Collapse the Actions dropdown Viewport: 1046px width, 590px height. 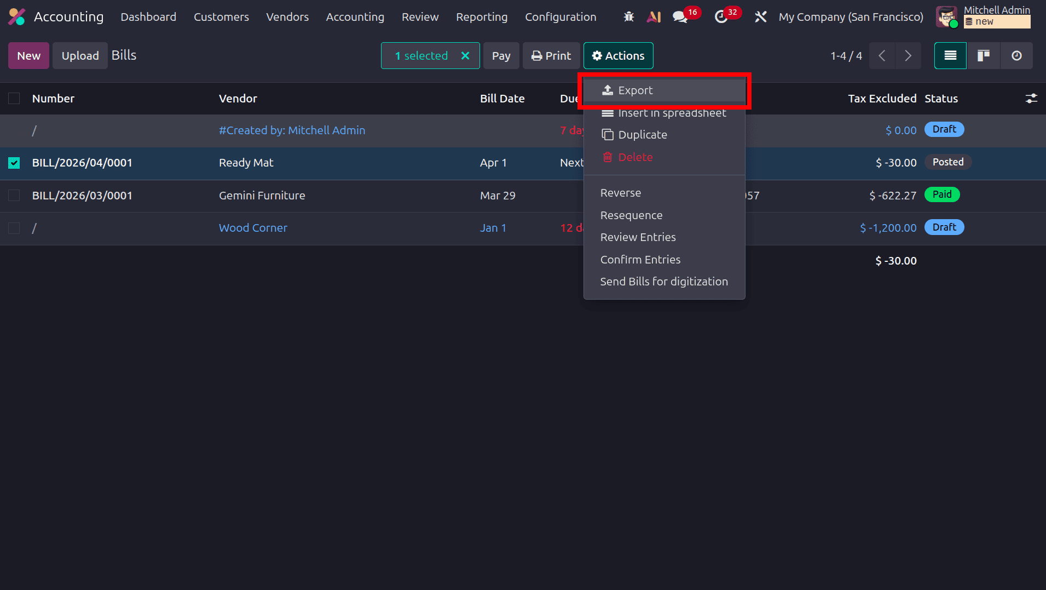point(618,56)
